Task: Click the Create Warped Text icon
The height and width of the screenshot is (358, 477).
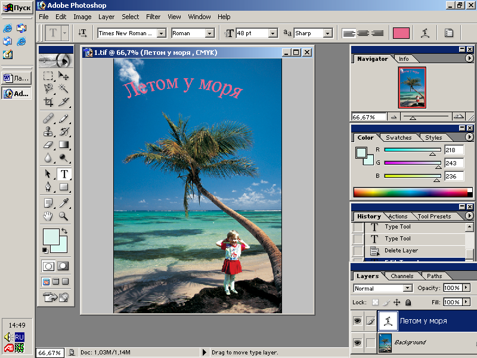Action: [425, 33]
